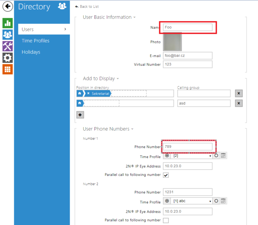This screenshot has width=258, height=225.
Task: Open the orange grid icon
Action: click(7, 69)
